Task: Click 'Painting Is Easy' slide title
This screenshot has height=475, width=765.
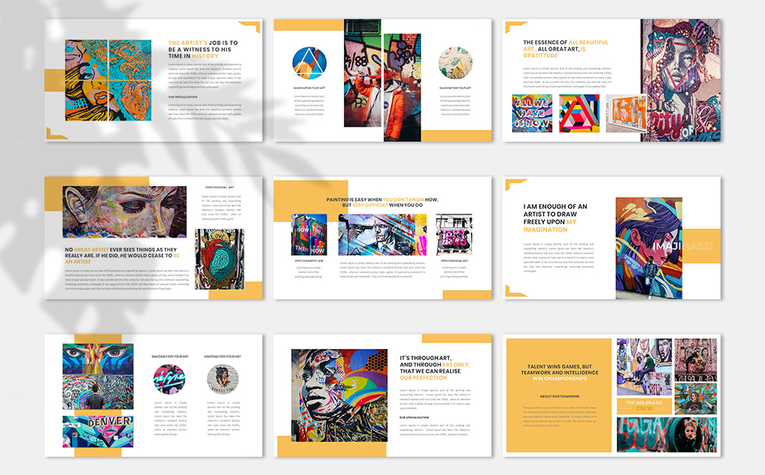Action: point(382,203)
